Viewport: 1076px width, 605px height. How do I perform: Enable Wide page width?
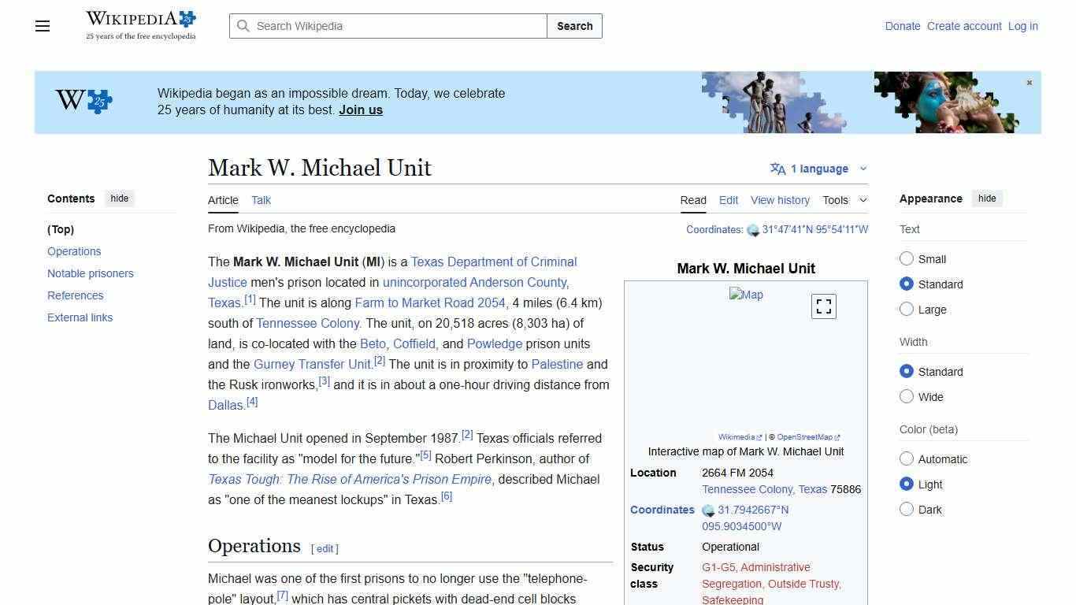(x=907, y=397)
